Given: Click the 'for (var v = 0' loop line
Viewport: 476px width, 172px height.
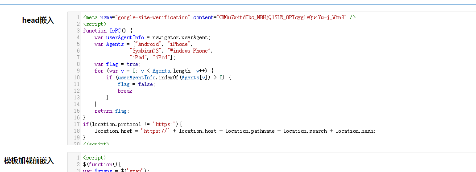Looking at the screenshot, I should coord(154,71).
